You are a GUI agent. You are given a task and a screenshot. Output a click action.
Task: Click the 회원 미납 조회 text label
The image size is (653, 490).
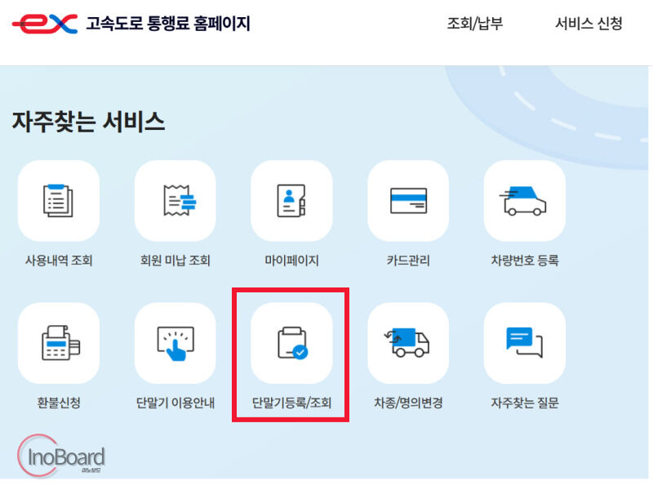pos(175,261)
